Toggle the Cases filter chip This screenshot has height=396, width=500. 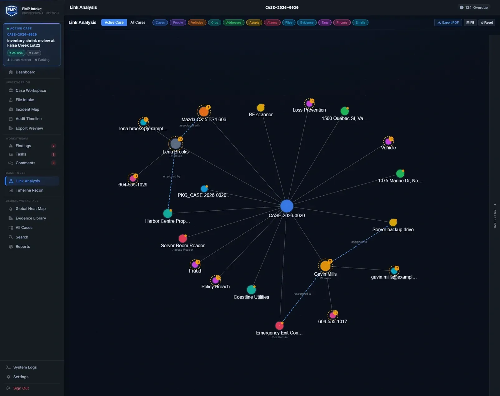160,23
